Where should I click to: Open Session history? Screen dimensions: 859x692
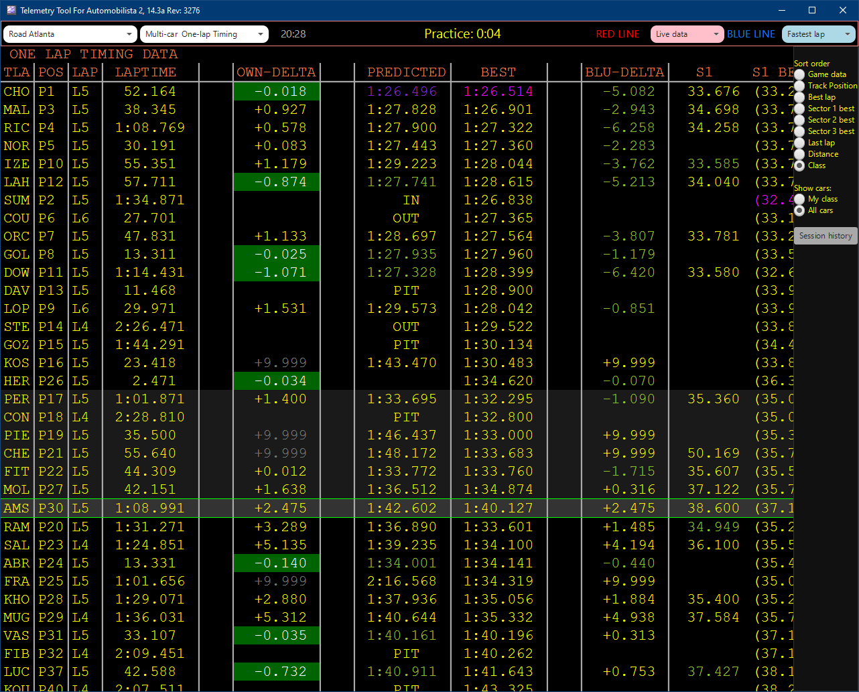[x=825, y=236]
